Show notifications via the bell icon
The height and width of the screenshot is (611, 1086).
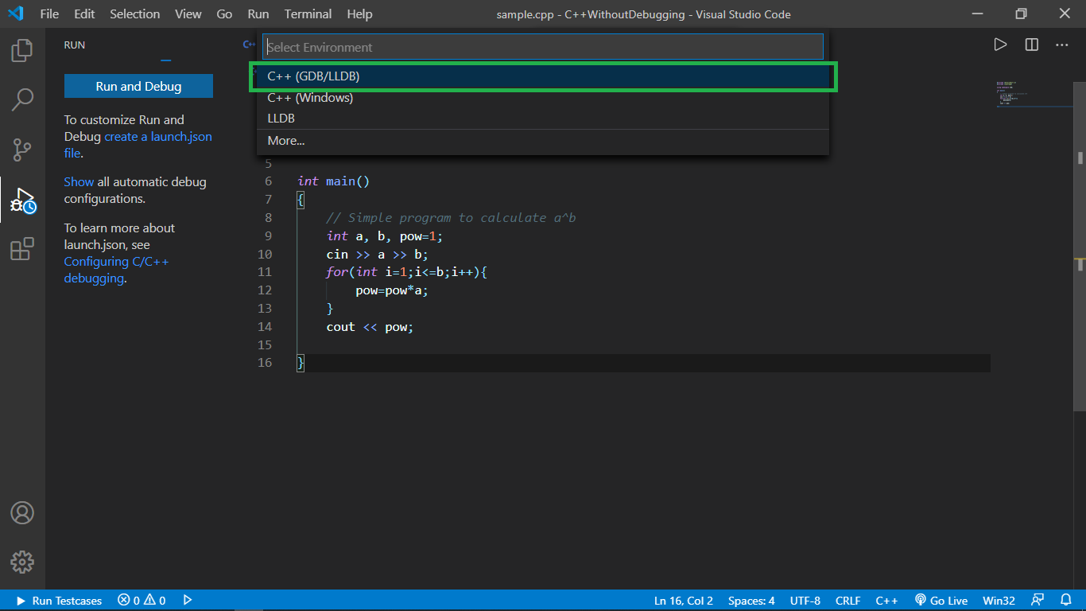[x=1066, y=601]
